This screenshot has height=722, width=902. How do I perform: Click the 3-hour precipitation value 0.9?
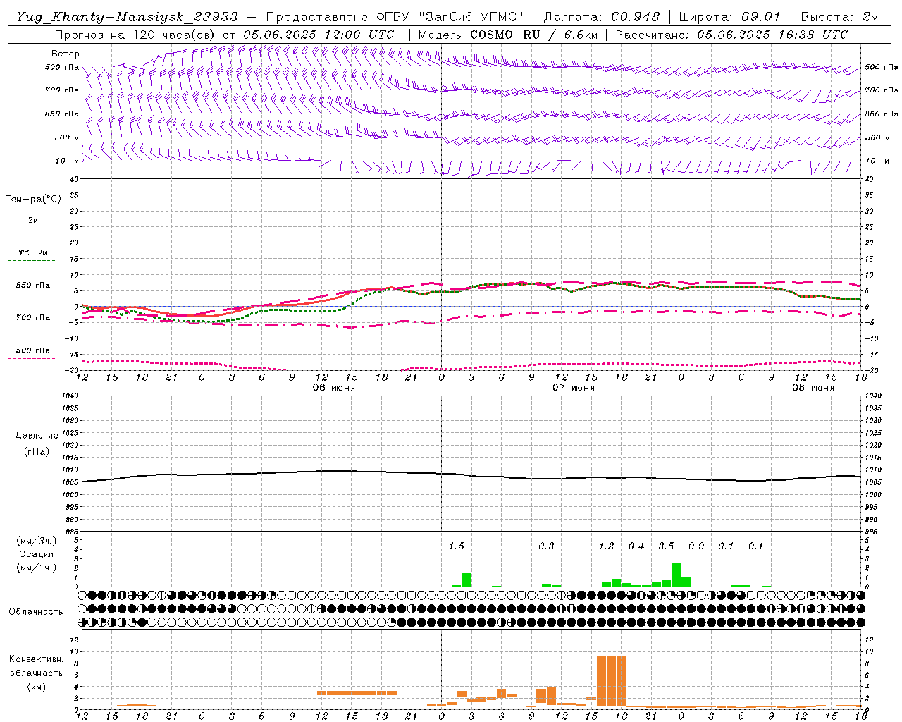(x=696, y=546)
